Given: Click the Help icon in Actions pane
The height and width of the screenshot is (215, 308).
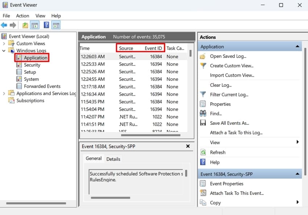Looking at the screenshot, I should tap(203, 162).
